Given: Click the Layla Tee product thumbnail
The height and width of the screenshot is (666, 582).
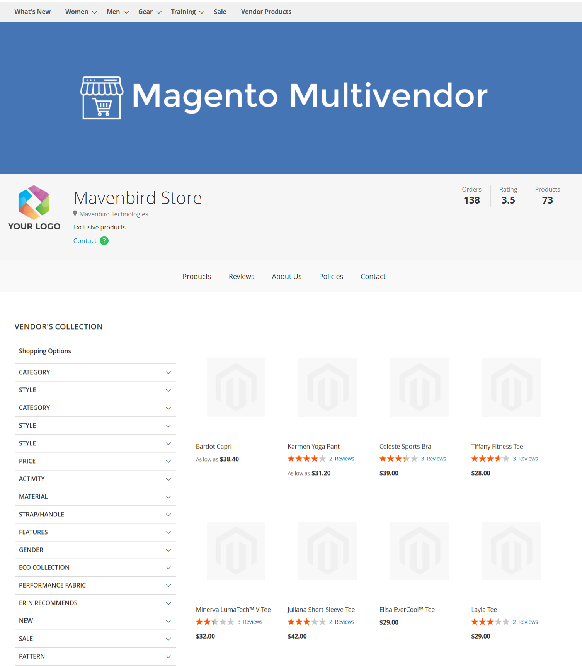Looking at the screenshot, I should click(511, 551).
